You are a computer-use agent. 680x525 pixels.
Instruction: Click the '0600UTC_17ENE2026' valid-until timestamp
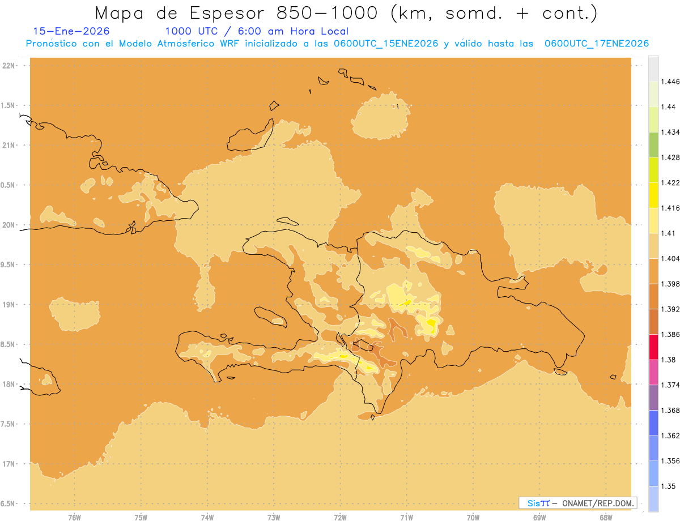pos(597,44)
